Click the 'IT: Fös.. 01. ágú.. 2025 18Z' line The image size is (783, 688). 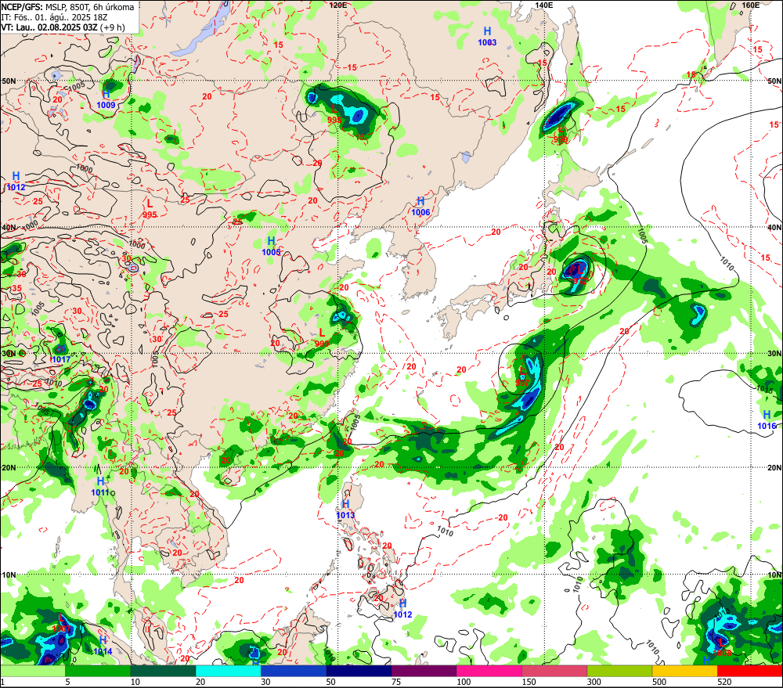tap(55, 17)
